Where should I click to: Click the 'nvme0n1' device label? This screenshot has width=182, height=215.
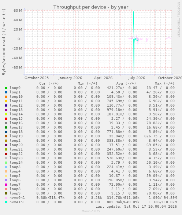click(x=17, y=197)
